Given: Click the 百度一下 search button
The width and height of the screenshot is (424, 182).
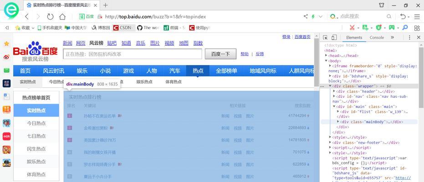Looking at the screenshot, I should pyautogui.click(x=220, y=54).
